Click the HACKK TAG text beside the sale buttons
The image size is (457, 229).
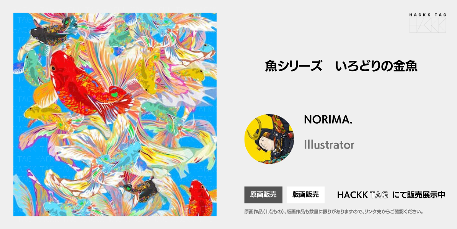(x=362, y=195)
